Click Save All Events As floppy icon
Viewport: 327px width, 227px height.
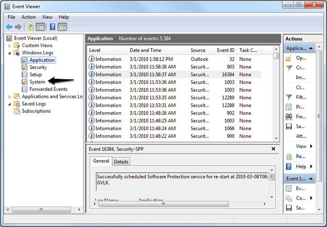pyautogui.click(x=289, y=126)
